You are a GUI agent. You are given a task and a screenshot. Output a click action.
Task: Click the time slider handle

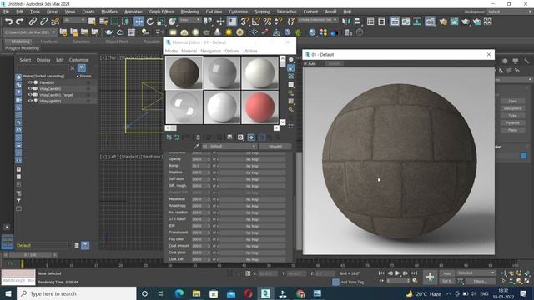(30, 255)
